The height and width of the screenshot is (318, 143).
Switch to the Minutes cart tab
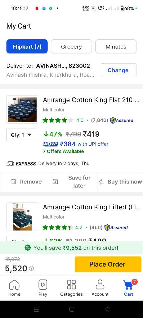click(116, 47)
